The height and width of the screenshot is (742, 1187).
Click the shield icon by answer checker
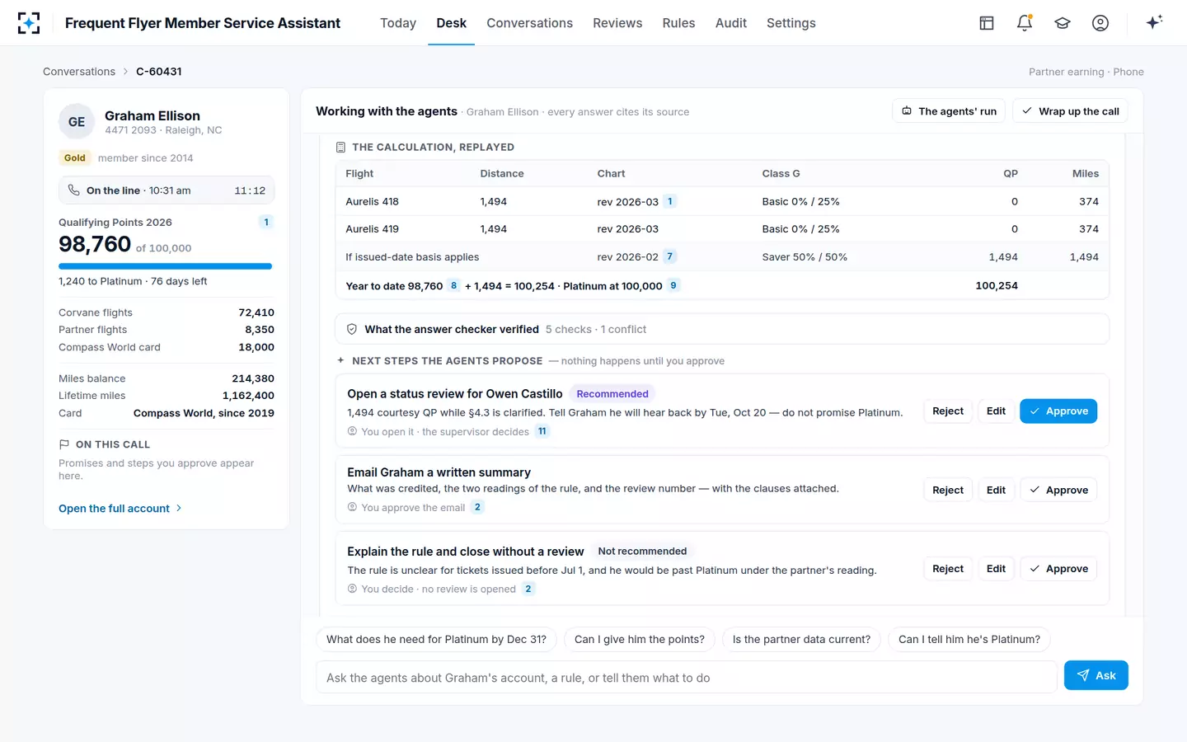coord(352,329)
